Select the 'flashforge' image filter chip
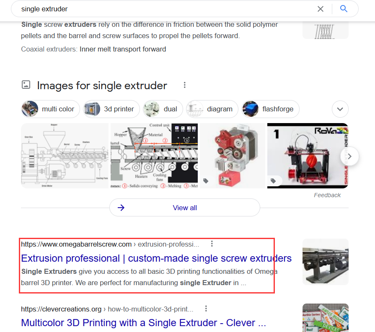 pyautogui.click(x=270, y=109)
